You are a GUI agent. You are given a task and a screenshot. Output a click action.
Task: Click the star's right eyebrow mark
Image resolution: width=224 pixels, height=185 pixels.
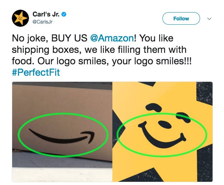[x=183, y=117]
